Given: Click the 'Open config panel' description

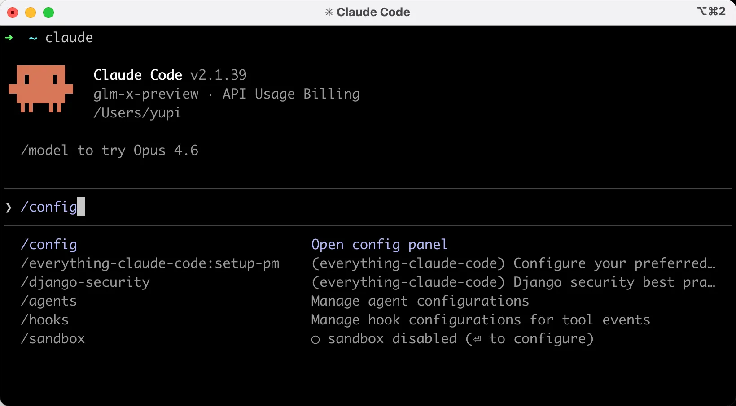Looking at the screenshot, I should [x=379, y=245].
